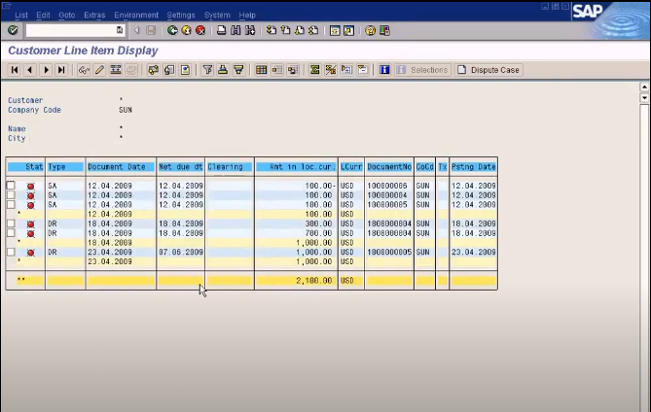Click the DocumentNo column header

coord(389,166)
